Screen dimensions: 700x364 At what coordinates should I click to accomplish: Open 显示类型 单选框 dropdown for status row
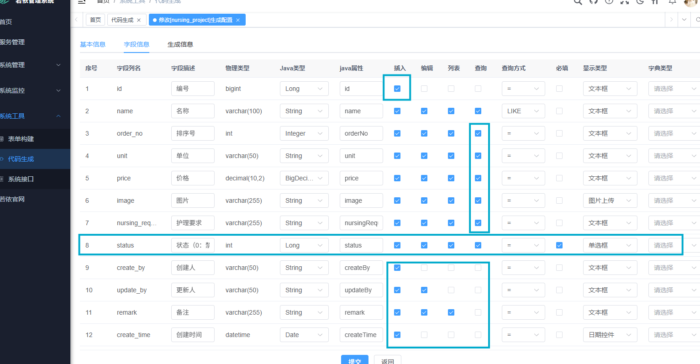[610, 245]
